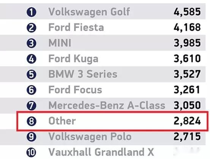Screen dimensions: 210x159
Task: Click the highlighted Other row text
Action: [x=62, y=121]
